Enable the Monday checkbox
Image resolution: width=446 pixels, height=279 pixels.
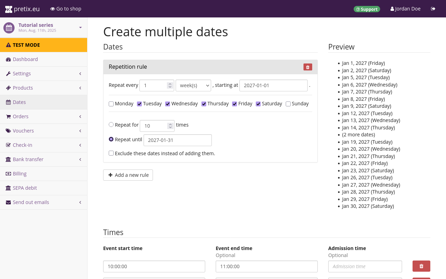pyautogui.click(x=111, y=104)
